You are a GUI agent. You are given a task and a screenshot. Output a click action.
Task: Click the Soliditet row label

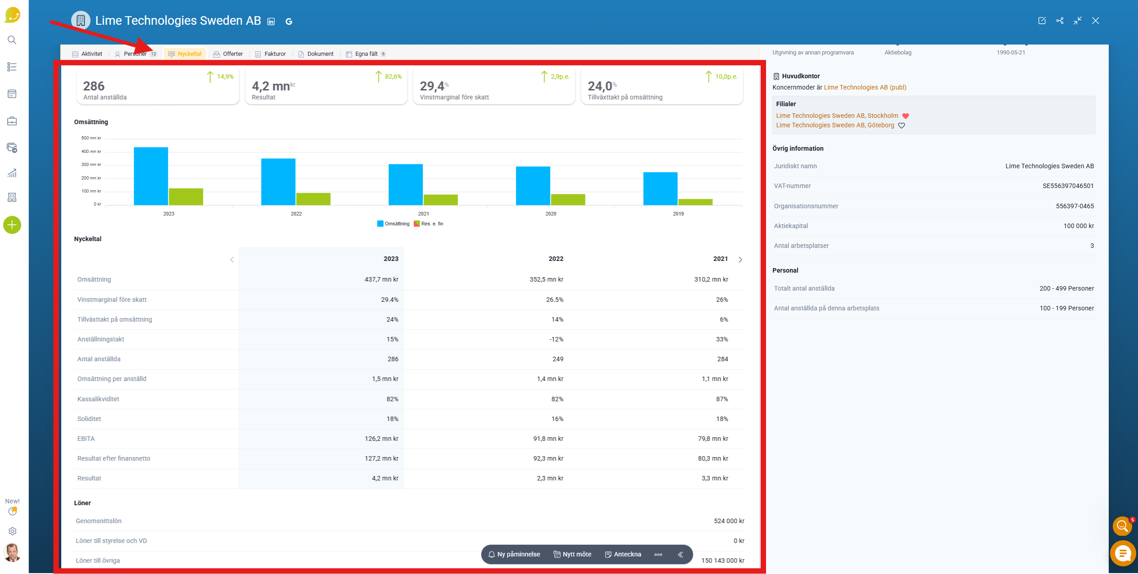(89, 419)
